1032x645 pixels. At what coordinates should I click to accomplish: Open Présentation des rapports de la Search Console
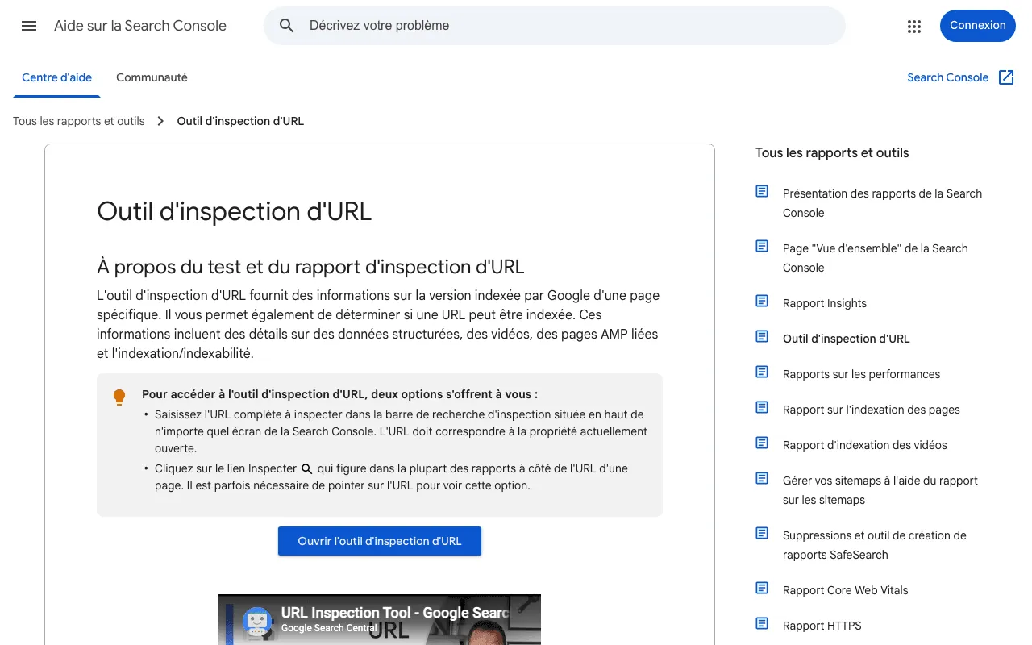tap(882, 203)
